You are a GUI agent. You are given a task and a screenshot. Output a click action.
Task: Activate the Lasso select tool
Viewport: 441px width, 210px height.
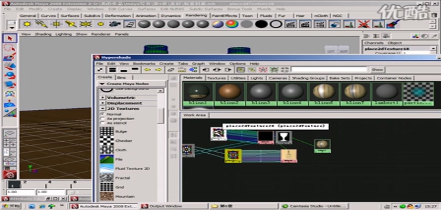pos(10,48)
